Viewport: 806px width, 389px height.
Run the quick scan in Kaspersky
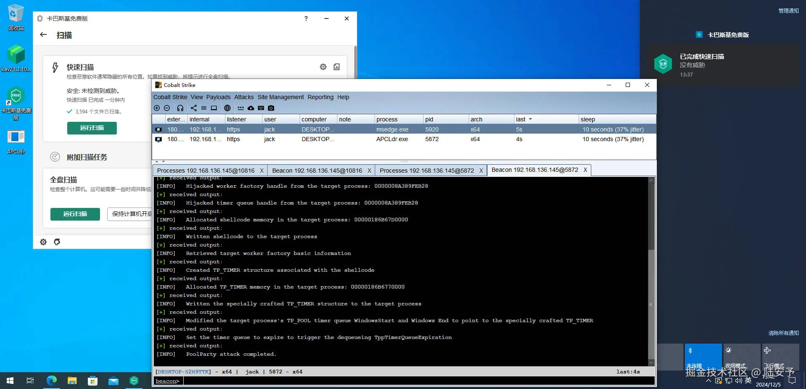(92, 128)
